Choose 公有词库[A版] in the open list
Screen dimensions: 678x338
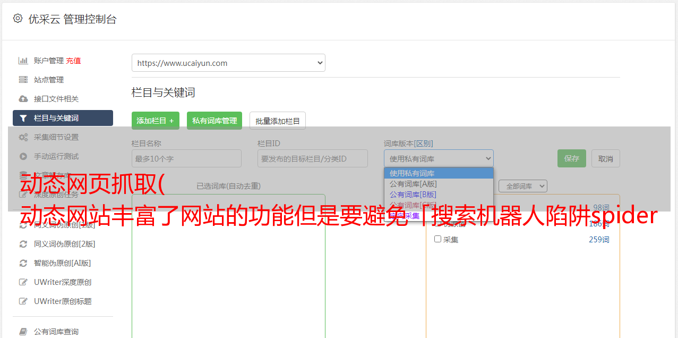[439, 184]
